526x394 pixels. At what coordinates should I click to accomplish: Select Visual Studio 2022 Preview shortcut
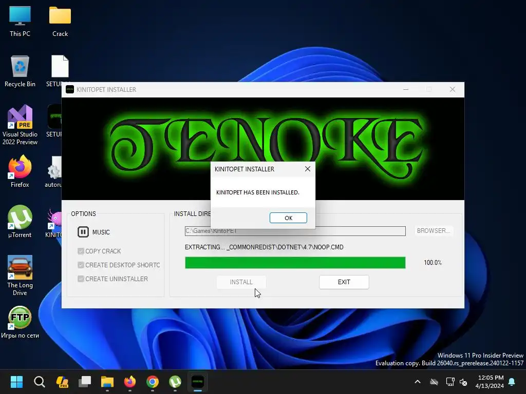coord(20,125)
